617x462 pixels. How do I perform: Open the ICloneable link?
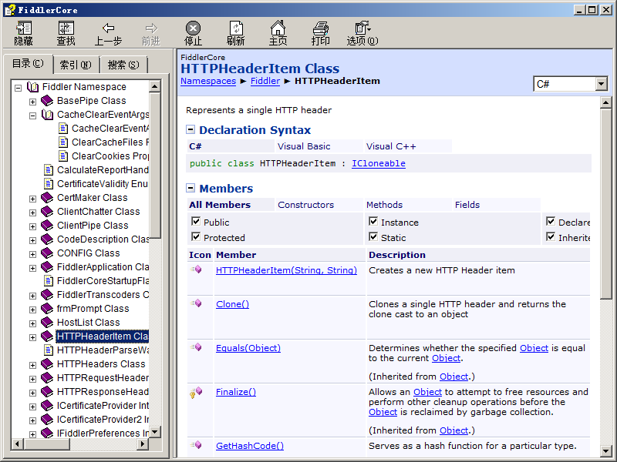tap(378, 163)
